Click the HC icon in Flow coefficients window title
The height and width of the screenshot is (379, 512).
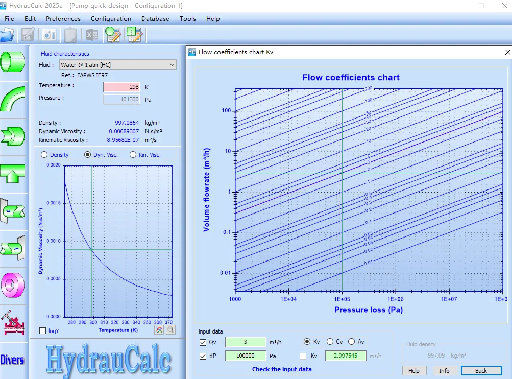tap(191, 52)
